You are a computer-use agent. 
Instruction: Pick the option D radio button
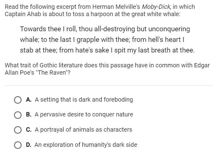pos(18,145)
